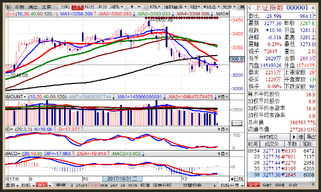This screenshot has width=321, height=192.
Task: Maximize the MACD indicator panel
Action: (x=223, y=154)
